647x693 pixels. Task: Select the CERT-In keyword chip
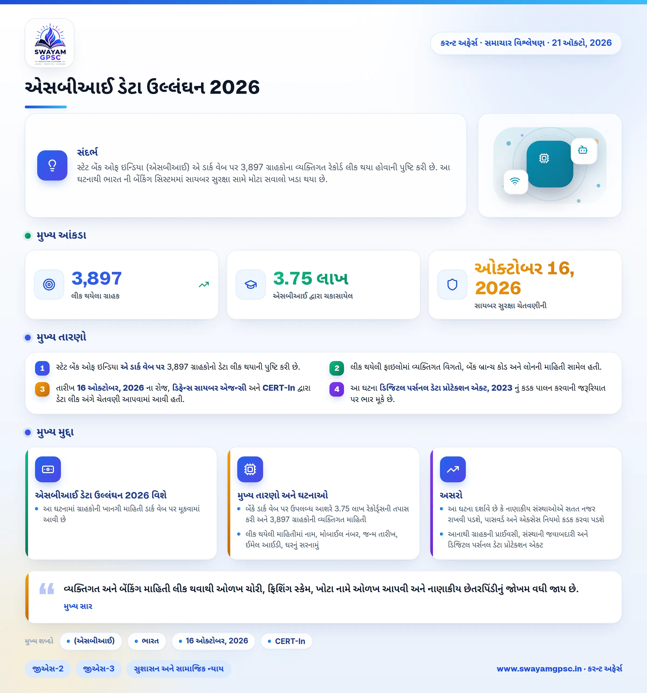tap(286, 641)
